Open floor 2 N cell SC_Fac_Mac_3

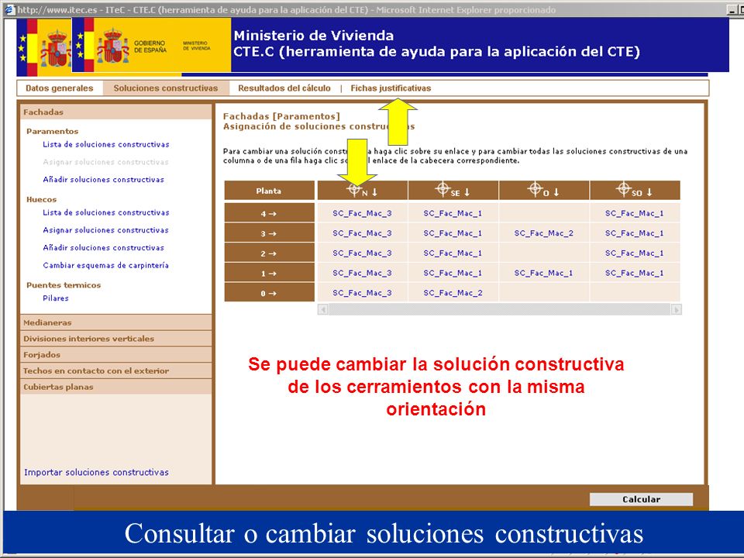(362, 253)
